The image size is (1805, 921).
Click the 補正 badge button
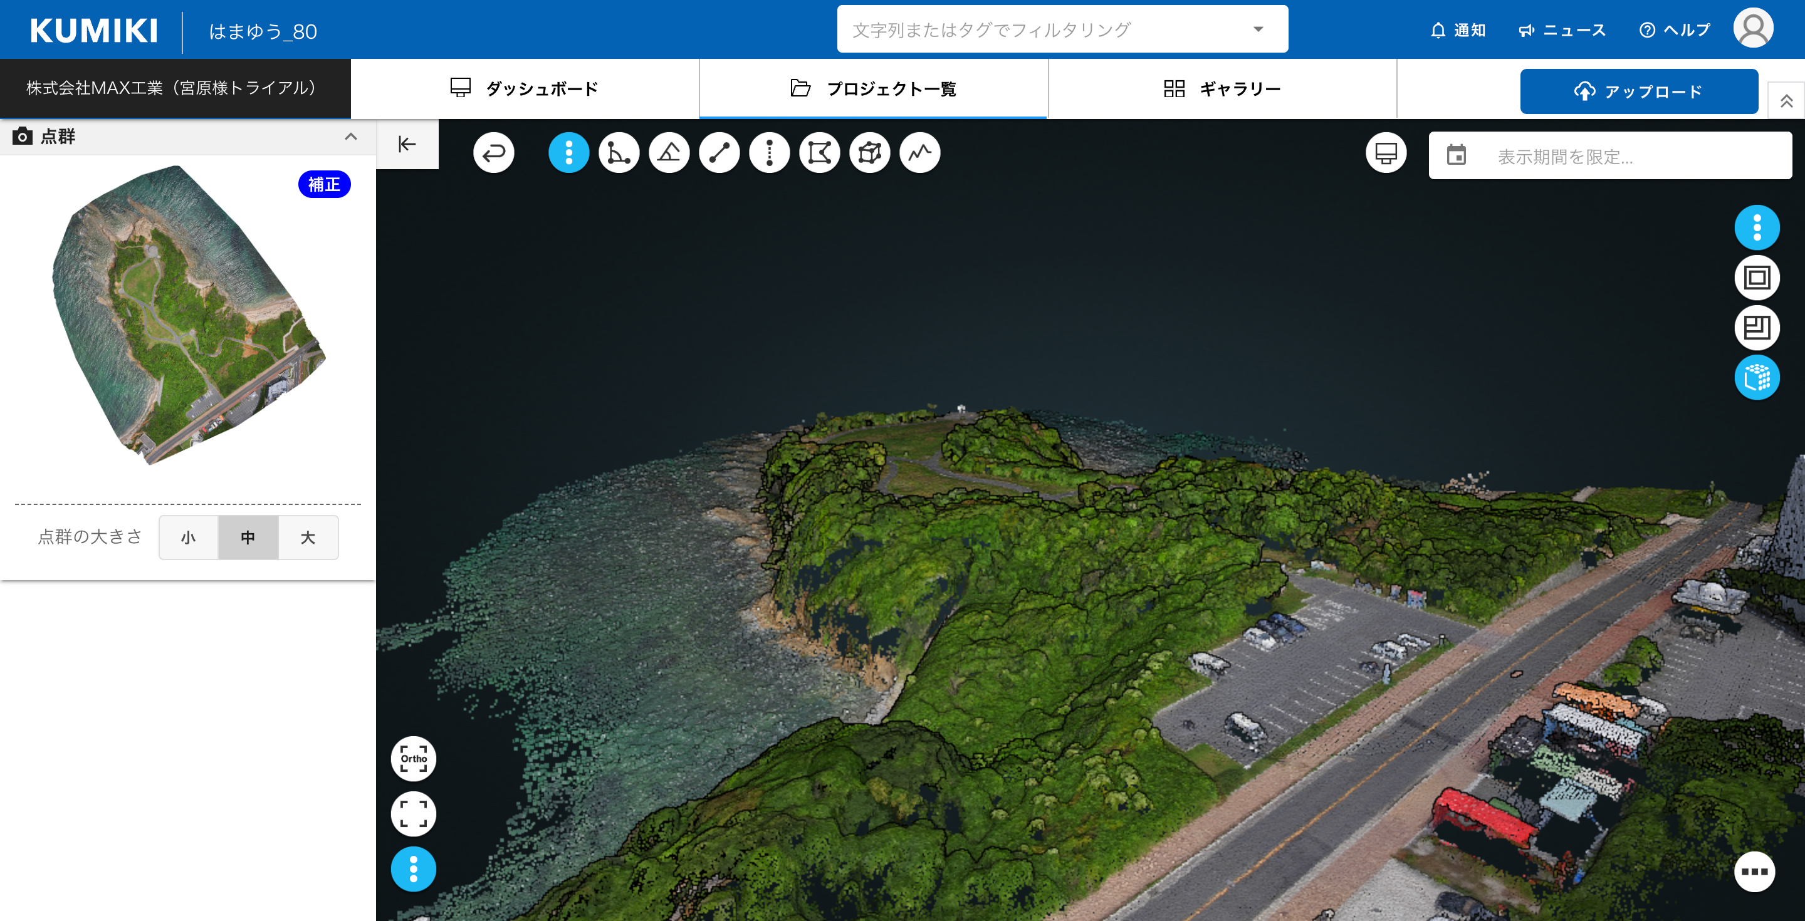324,184
